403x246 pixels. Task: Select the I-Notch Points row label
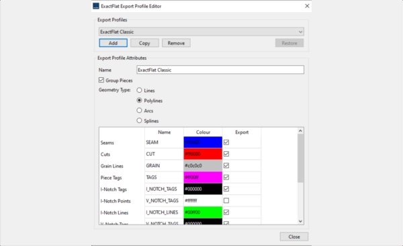point(116,201)
